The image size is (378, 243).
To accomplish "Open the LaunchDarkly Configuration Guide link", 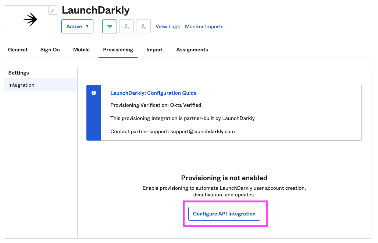I will click(153, 93).
